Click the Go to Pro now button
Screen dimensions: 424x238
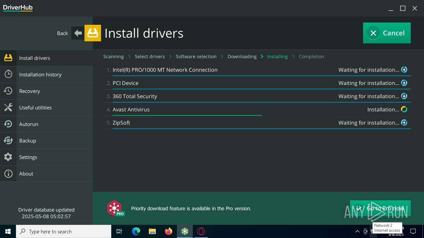coord(380,208)
